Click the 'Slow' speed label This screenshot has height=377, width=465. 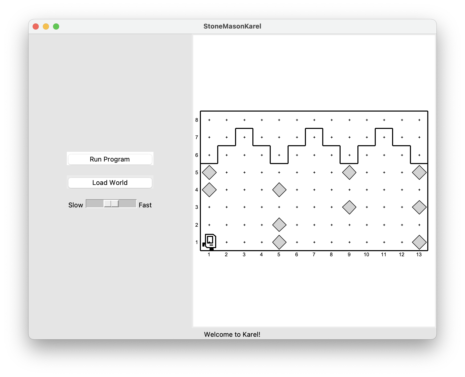point(76,205)
